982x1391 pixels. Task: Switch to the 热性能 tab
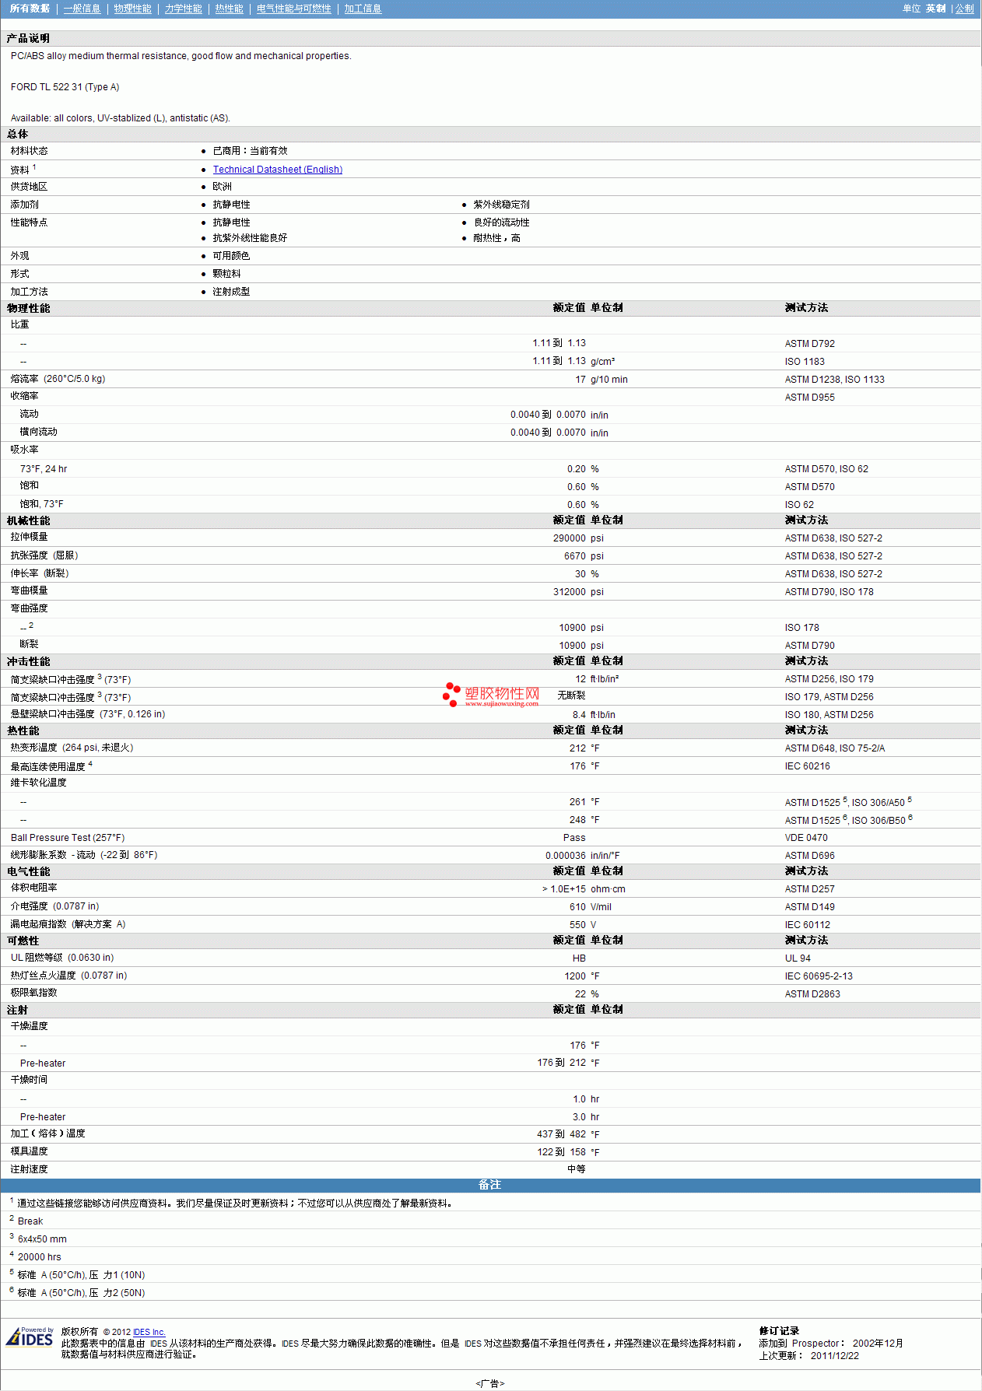click(230, 9)
